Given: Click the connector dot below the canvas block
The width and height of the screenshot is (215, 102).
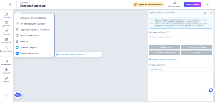Looking at the screenshot, I should [x=78, y=57].
